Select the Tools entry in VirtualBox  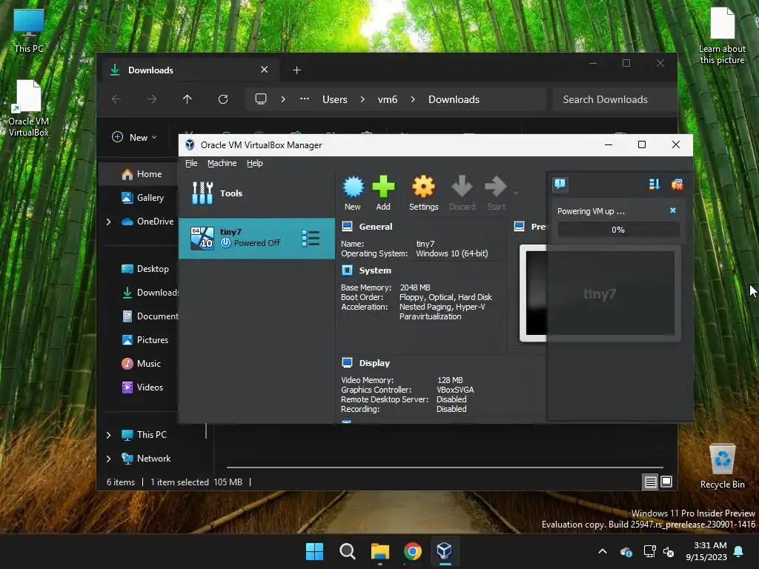tap(257, 193)
